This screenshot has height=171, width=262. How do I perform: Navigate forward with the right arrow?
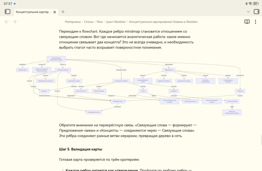coord(15,22)
